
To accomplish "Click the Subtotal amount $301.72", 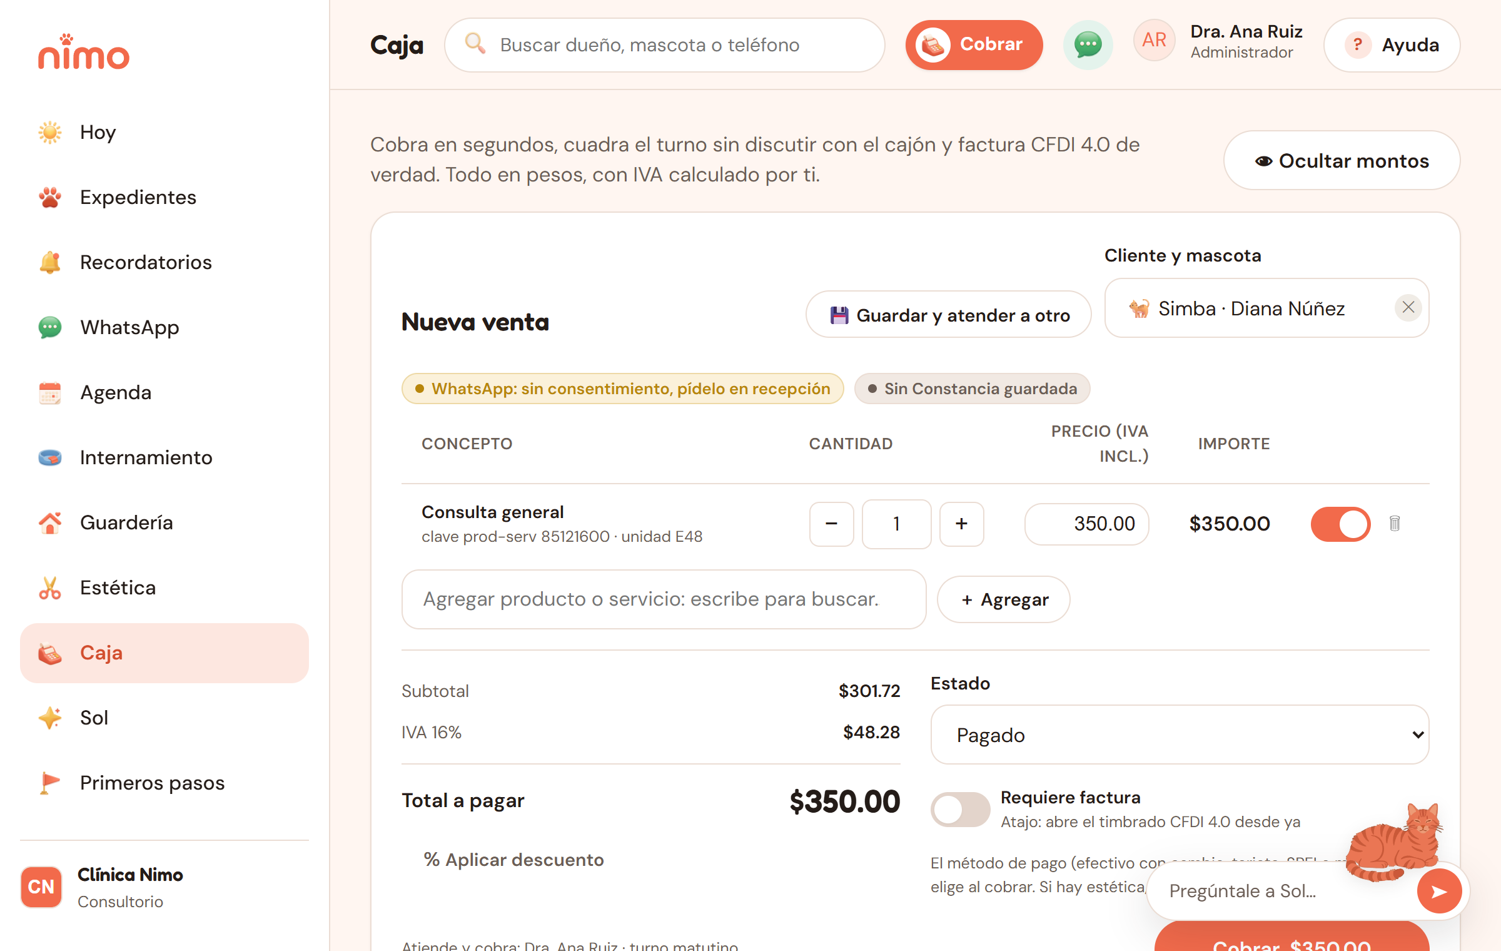I will [869, 691].
